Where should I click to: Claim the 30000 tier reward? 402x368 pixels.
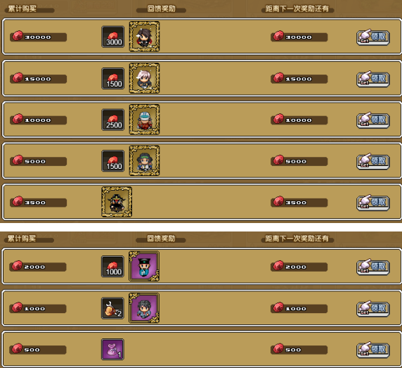(373, 37)
